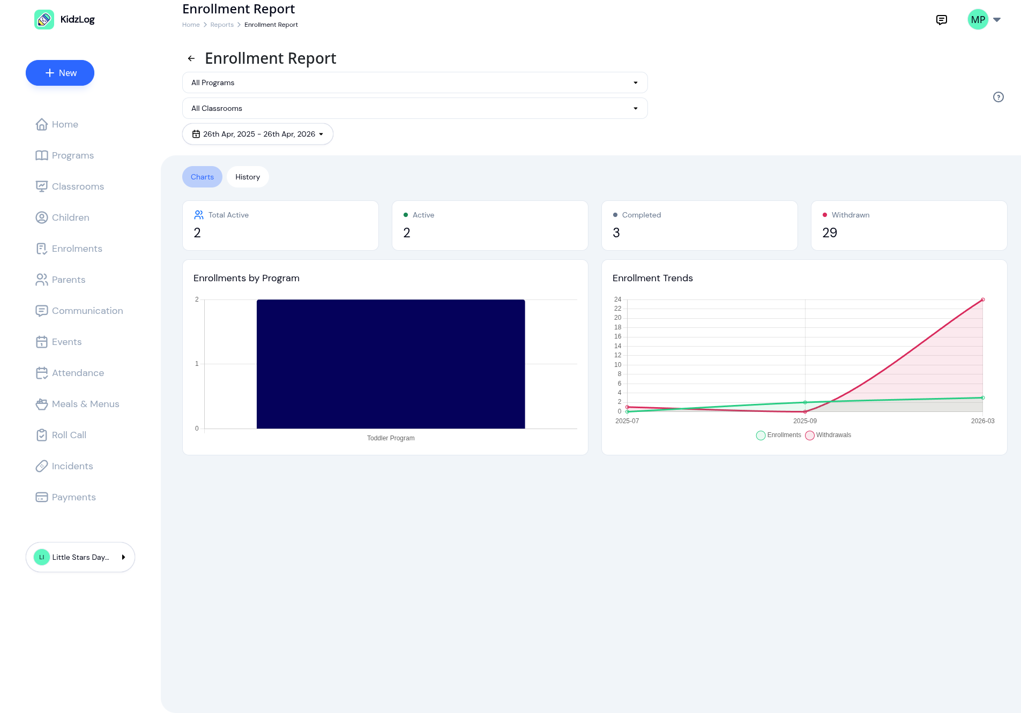Click the Classrooms board icon
The image size is (1021, 713).
click(42, 186)
